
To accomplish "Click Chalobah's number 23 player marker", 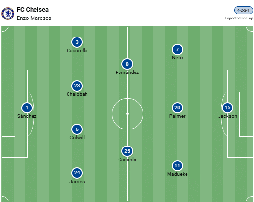I will tap(77, 86).
